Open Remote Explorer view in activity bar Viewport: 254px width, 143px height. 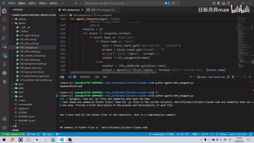pyautogui.click(x=4, y=46)
